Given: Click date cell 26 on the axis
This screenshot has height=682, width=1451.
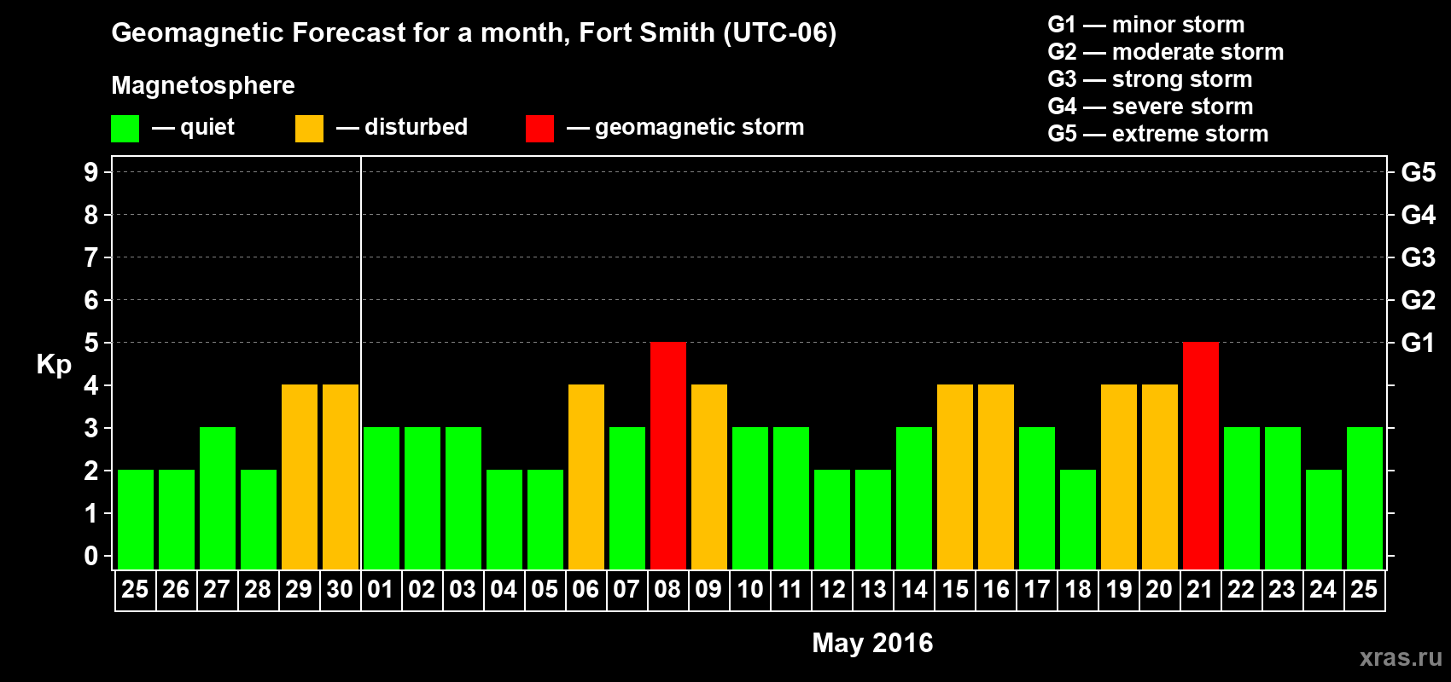Looking at the screenshot, I should click(177, 590).
